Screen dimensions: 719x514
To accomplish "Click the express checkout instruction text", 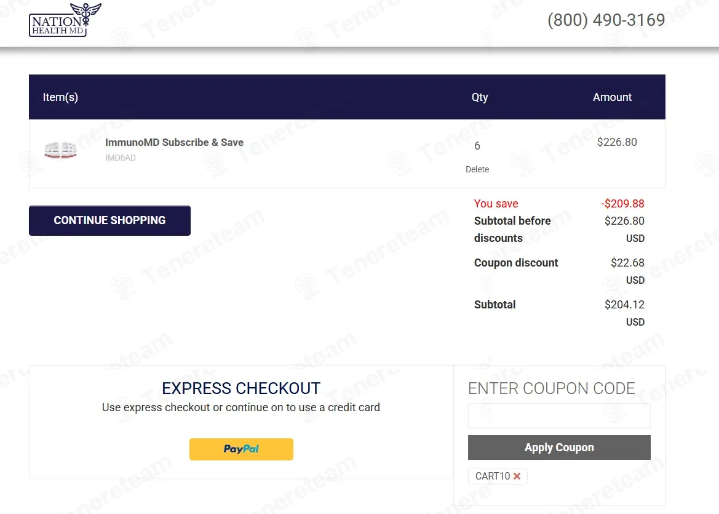I will point(241,408).
